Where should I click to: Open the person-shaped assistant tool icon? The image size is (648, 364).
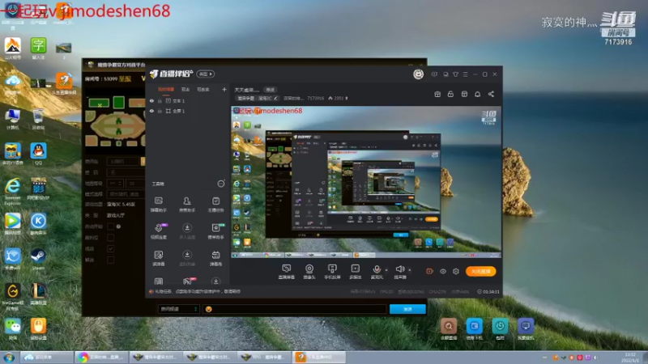pos(187,205)
